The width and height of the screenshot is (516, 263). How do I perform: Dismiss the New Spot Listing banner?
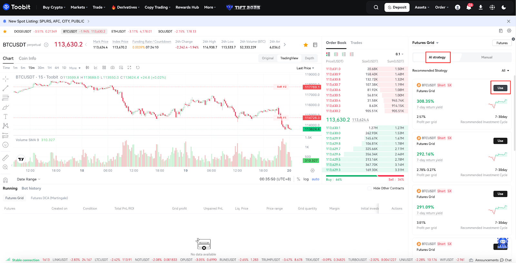509,21
